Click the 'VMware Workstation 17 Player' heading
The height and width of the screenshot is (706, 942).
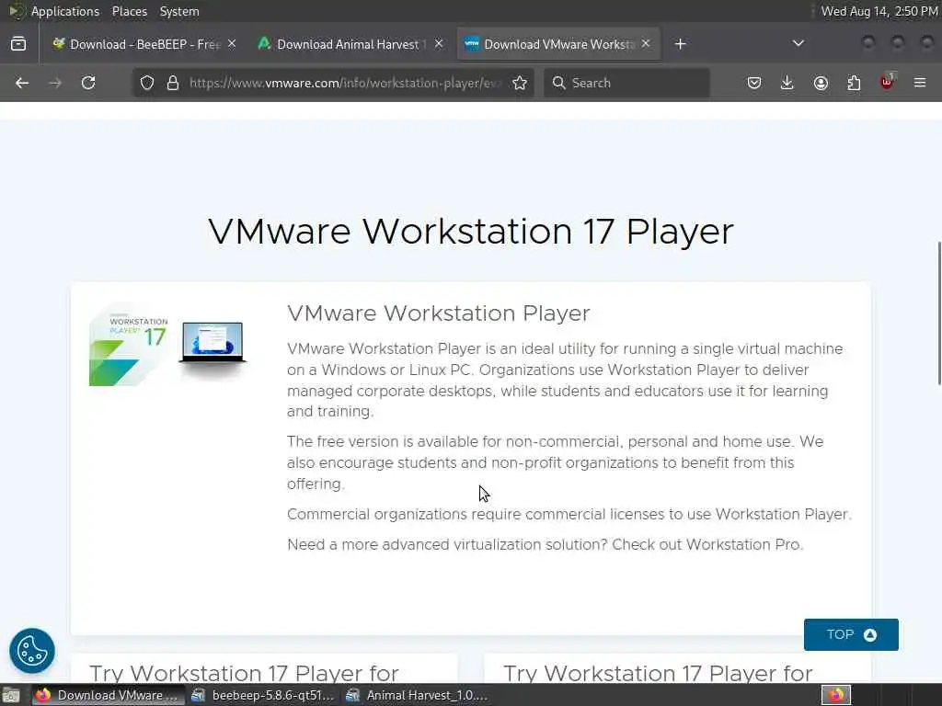pos(471,232)
